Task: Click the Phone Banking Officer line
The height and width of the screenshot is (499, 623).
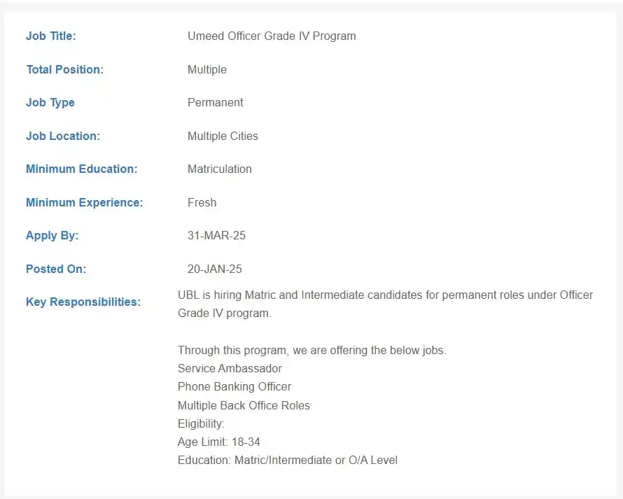Action: tap(234, 387)
